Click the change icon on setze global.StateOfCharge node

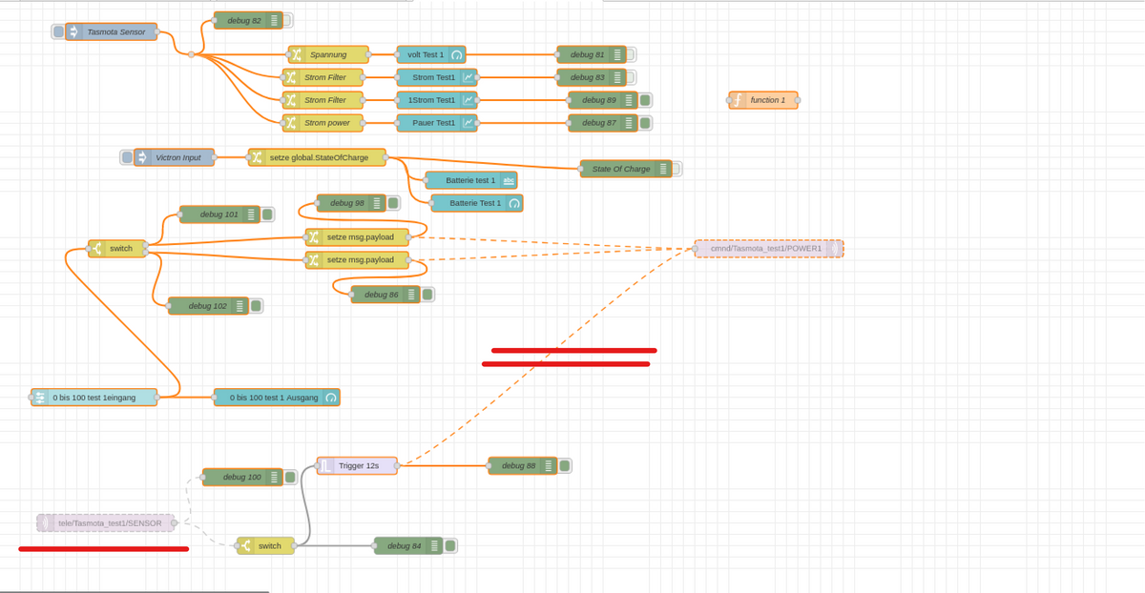(x=257, y=157)
